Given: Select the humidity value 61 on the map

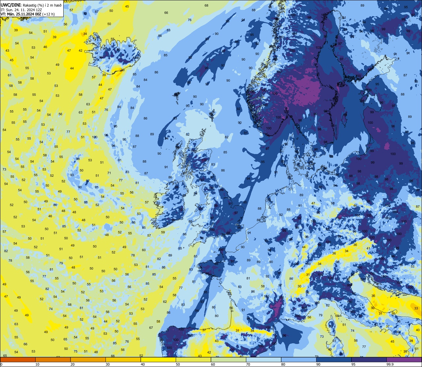Looking at the screenshot, I should (10, 75).
